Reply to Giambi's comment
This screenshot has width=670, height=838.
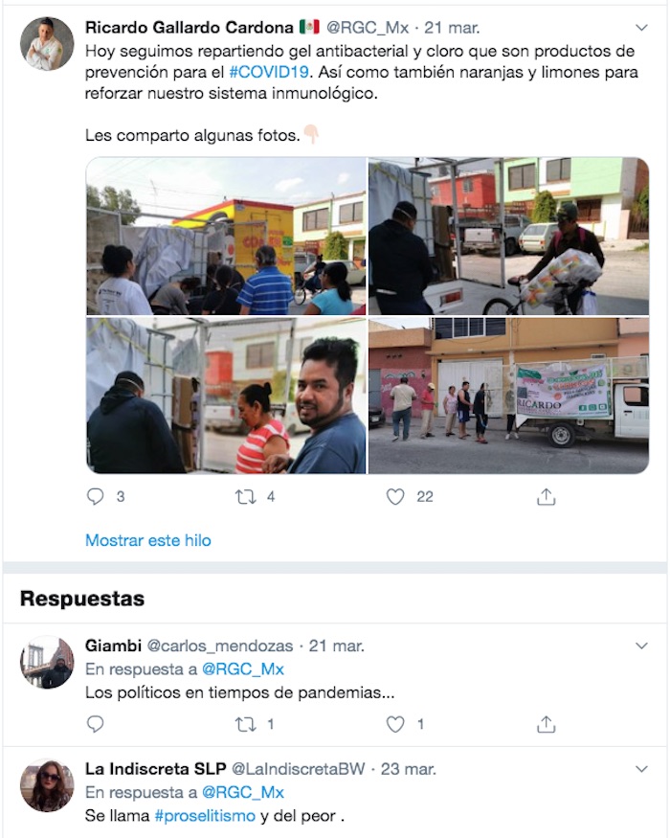coord(95,724)
